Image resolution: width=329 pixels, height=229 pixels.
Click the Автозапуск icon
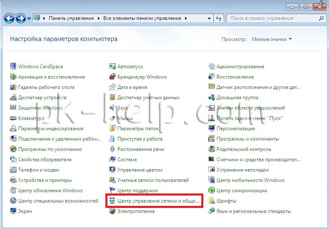click(112, 66)
